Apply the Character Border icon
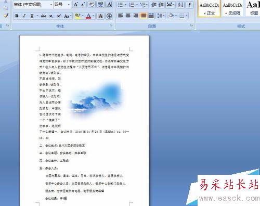Viewport: 260px width, 206px height. point(109,5)
